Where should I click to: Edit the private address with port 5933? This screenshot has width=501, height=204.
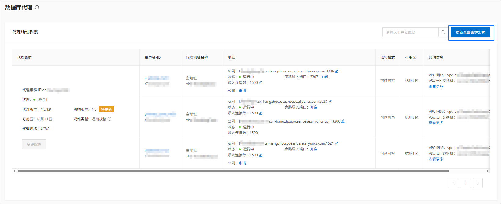(x=330, y=102)
